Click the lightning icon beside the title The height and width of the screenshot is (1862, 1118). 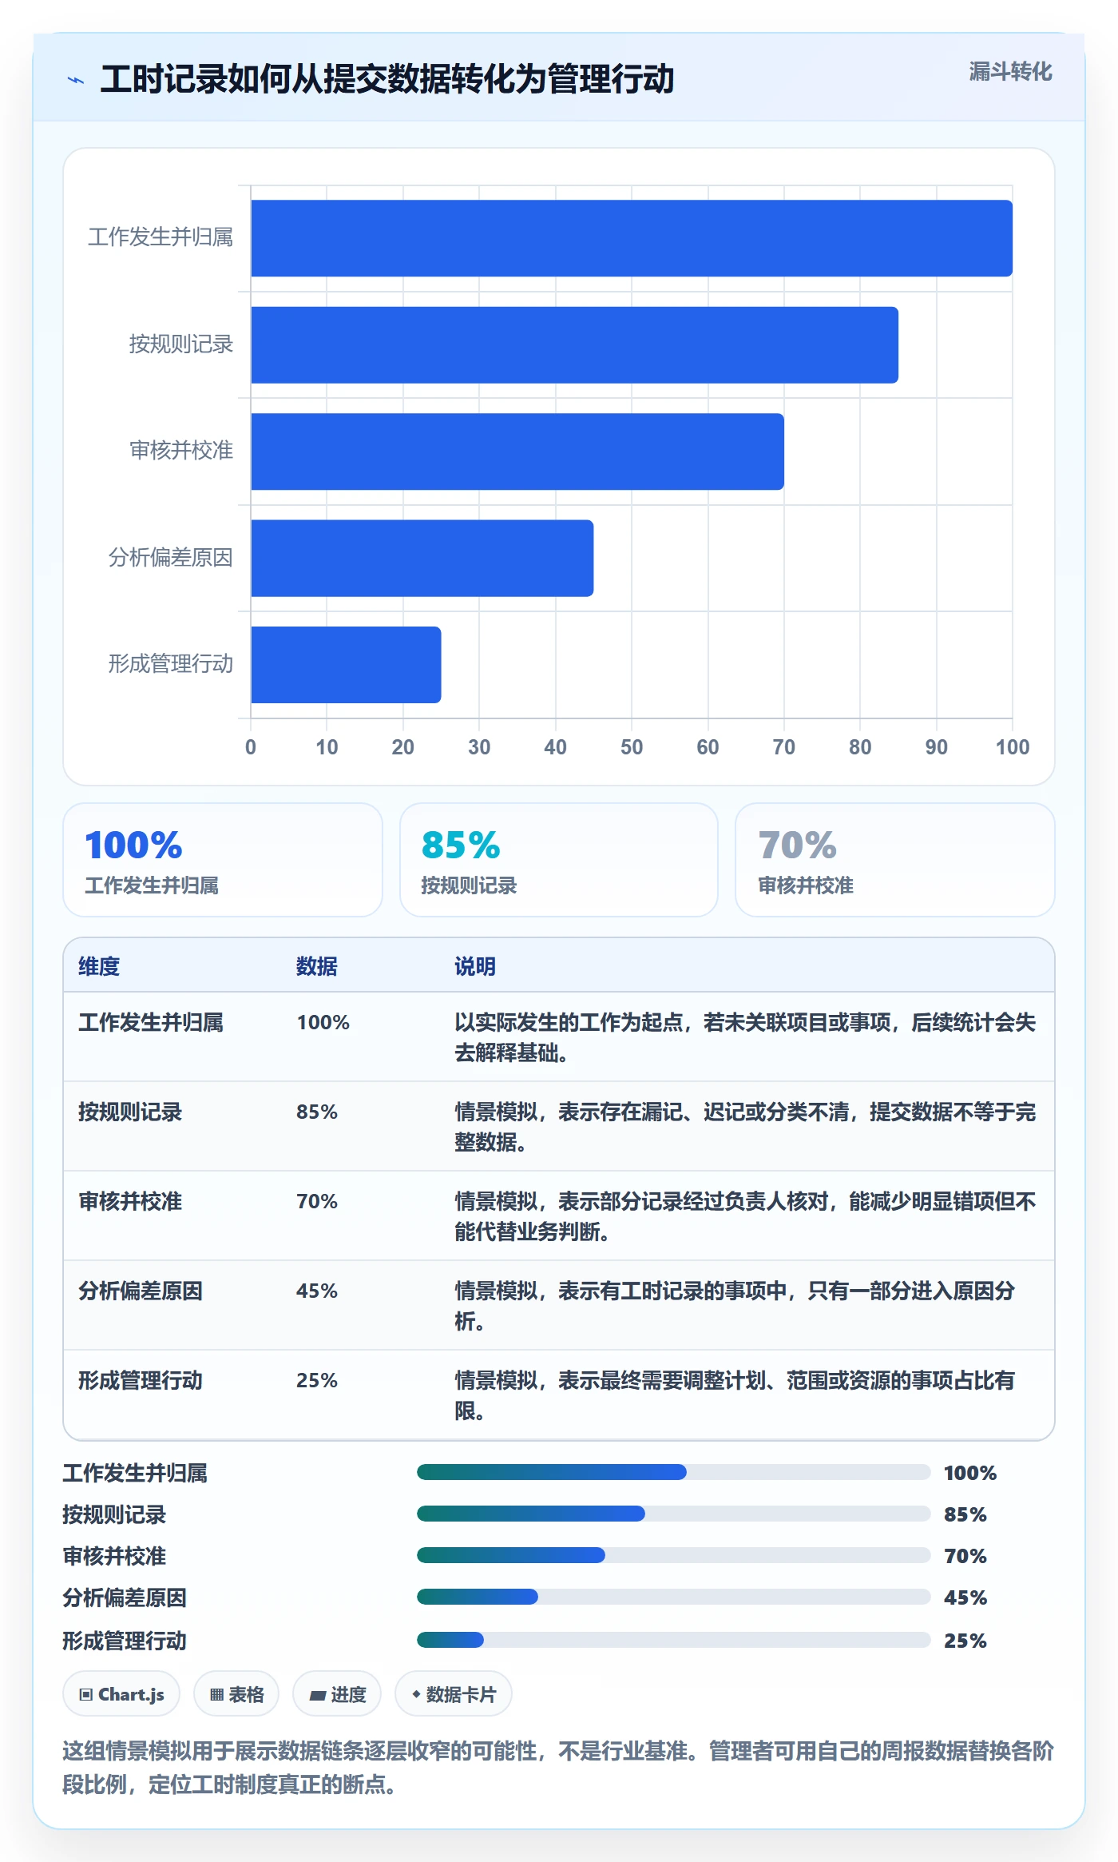click(x=76, y=80)
